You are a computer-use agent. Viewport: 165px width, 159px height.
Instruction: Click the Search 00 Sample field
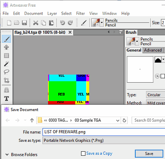pyautogui.click(x=148, y=120)
